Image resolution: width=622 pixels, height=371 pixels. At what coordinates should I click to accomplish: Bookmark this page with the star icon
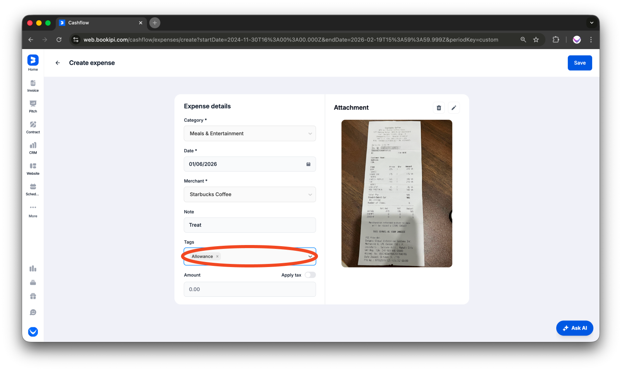point(536,39)
